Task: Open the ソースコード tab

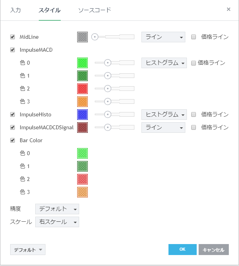Action: 94,10
